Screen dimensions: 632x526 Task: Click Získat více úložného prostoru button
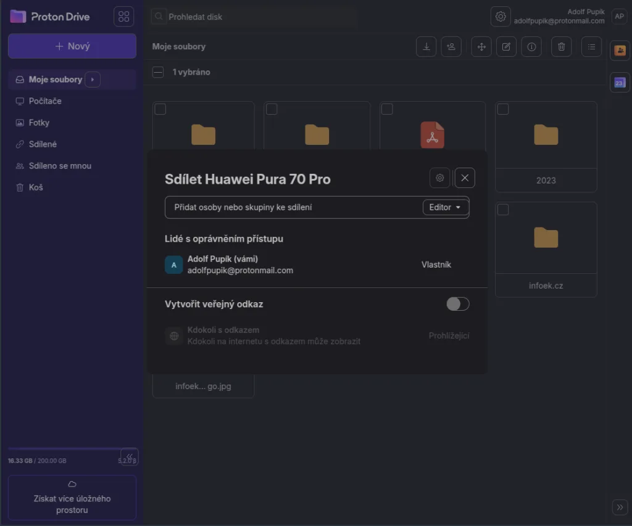point(72,498)
